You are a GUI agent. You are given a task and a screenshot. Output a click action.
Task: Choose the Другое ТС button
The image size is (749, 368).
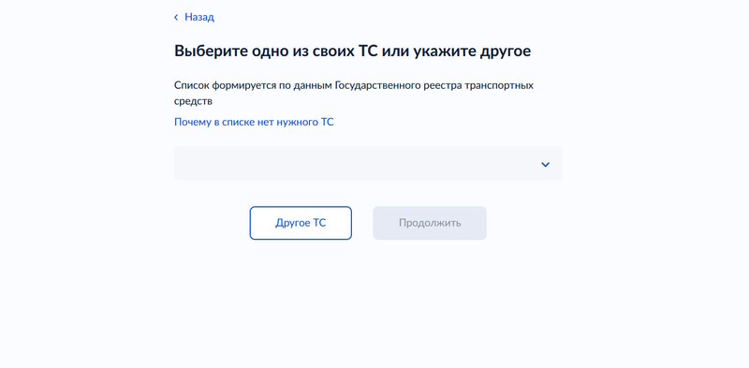[301, 223]
